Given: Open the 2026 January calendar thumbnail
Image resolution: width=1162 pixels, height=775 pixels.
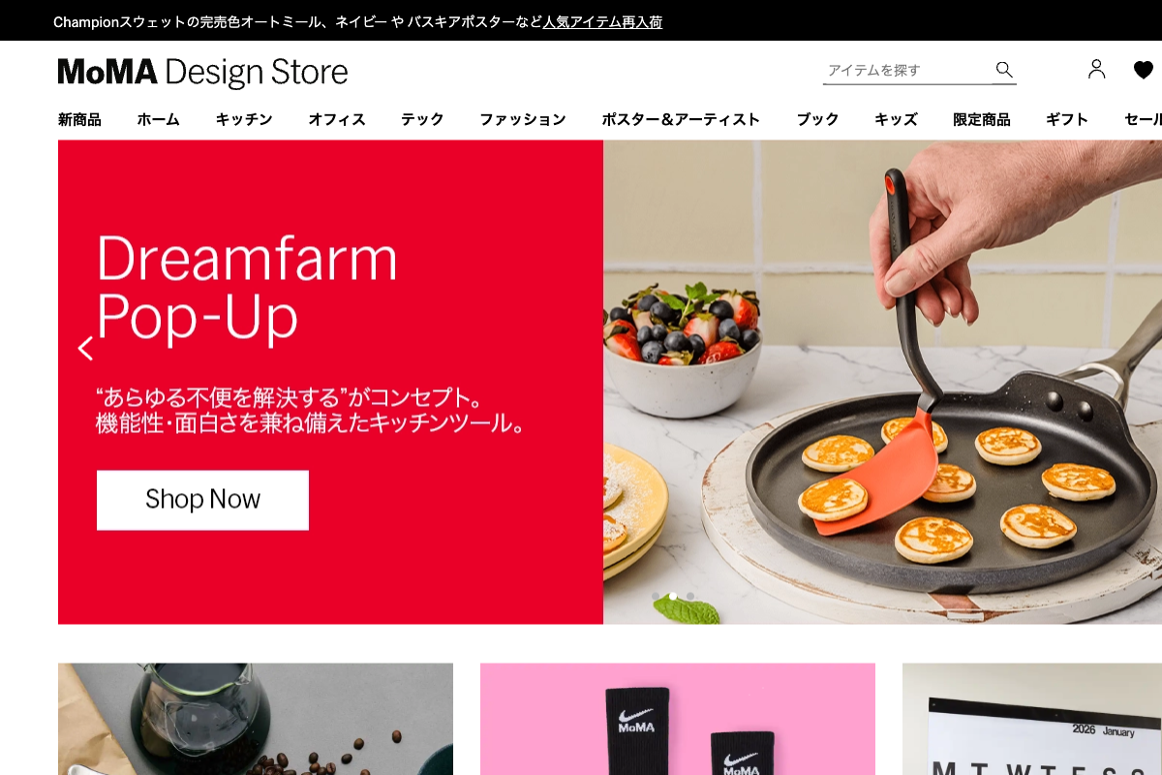Looking at the screenshot, I should click(x=1032, y=719).
